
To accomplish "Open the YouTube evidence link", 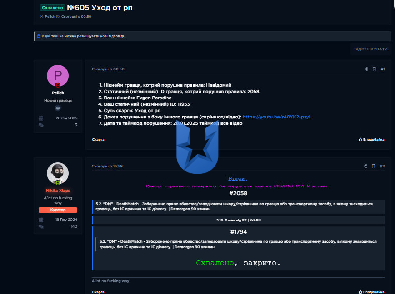I will 276,117.
